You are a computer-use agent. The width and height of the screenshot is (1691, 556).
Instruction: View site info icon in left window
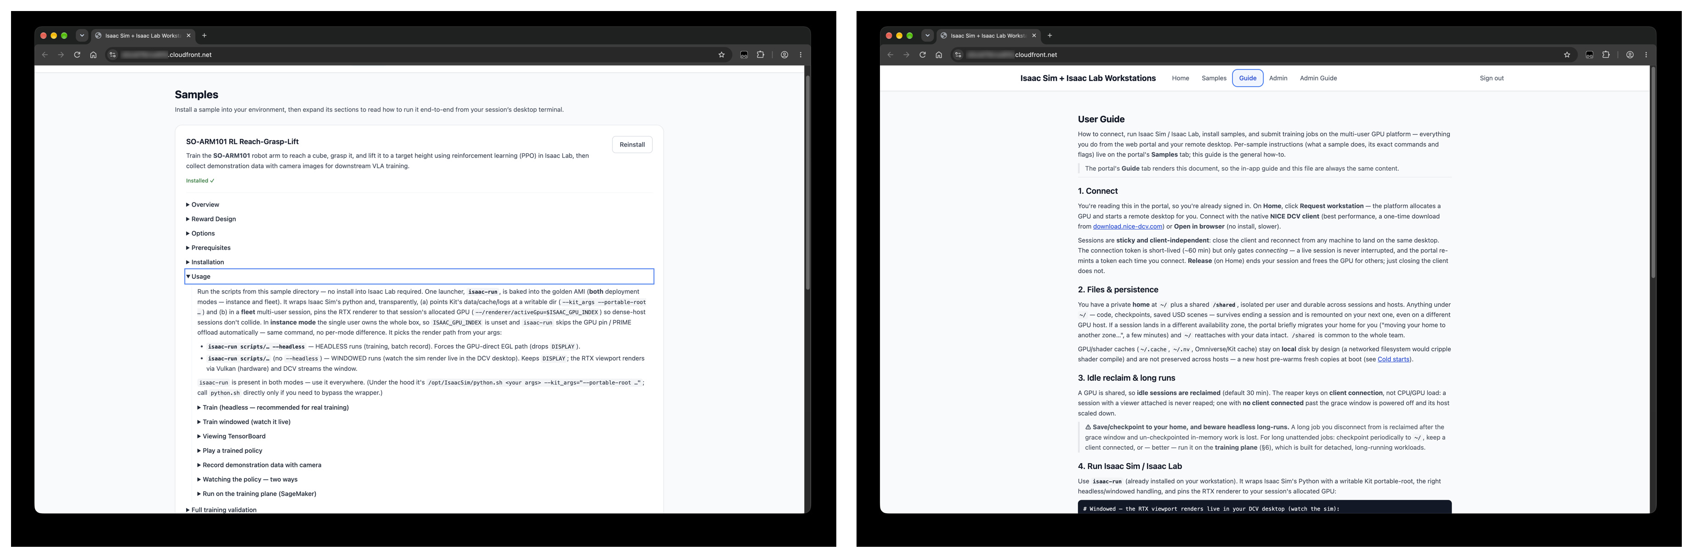(x=112, y=55)
